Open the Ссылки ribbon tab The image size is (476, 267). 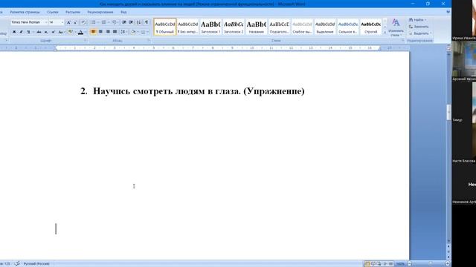pyautogui.click(x=53, y=12)
